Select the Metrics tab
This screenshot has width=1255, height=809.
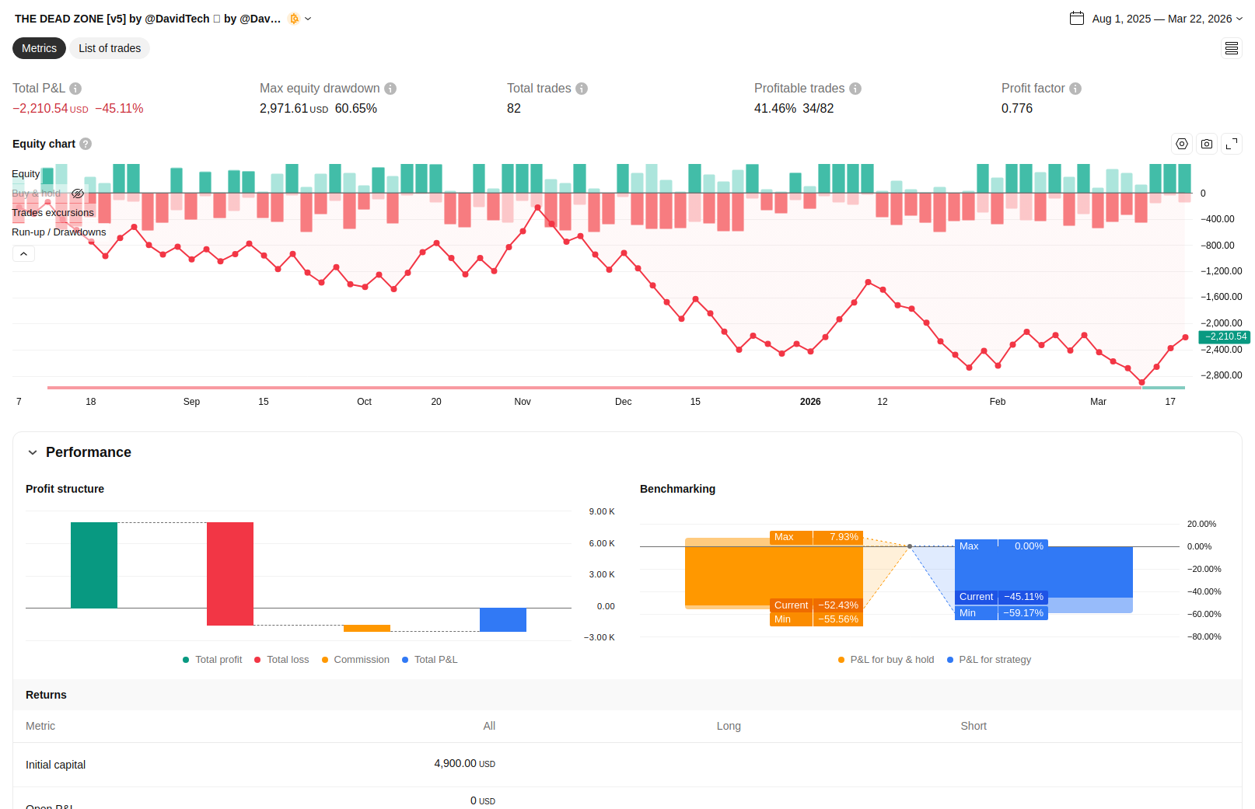39,48
